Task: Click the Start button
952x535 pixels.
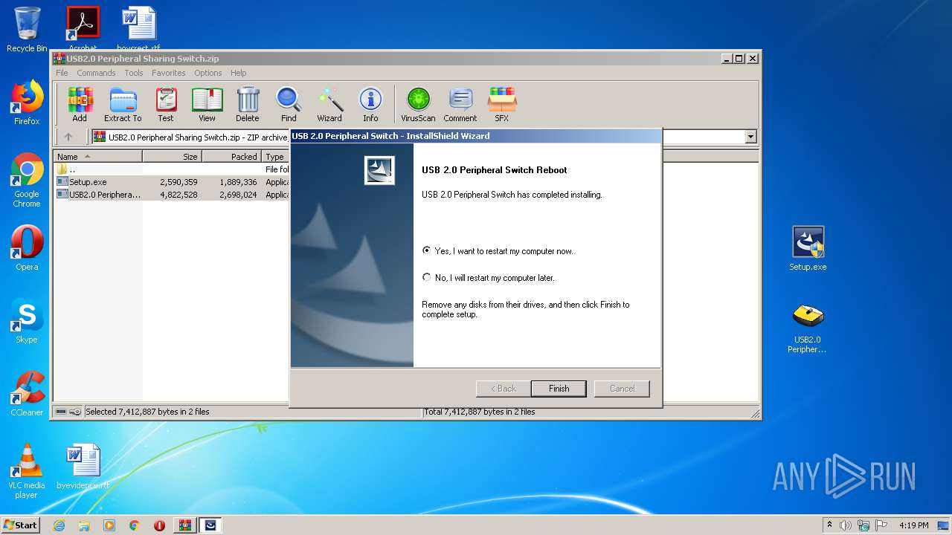Action: (20, 525)
